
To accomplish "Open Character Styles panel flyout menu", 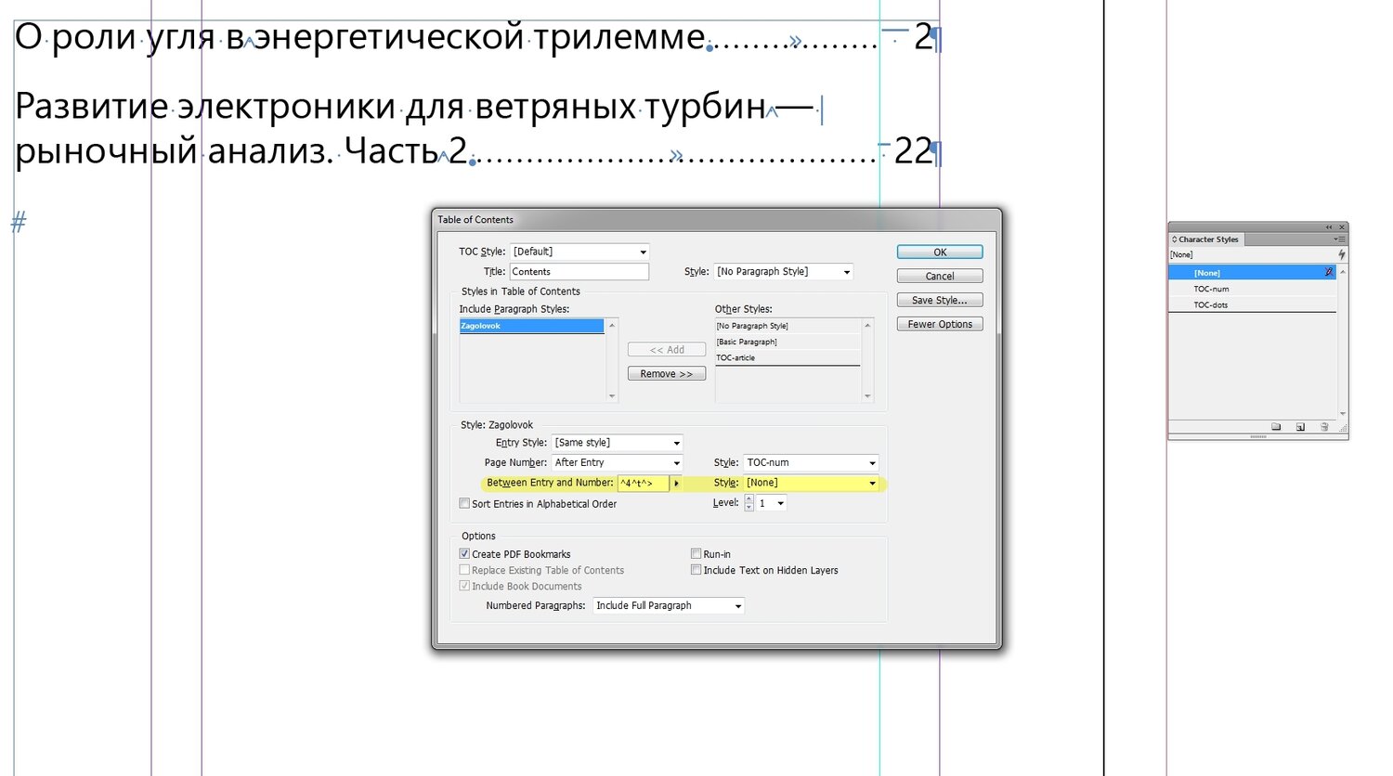I will (x=1339, y=239).
